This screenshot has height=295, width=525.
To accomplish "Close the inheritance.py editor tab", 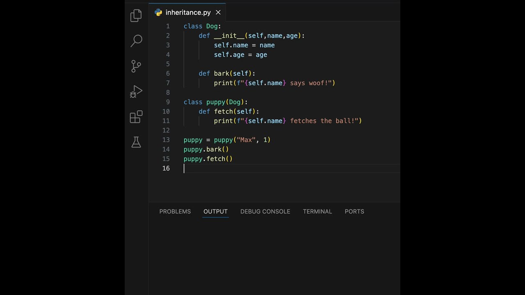I will coord(218,13).
